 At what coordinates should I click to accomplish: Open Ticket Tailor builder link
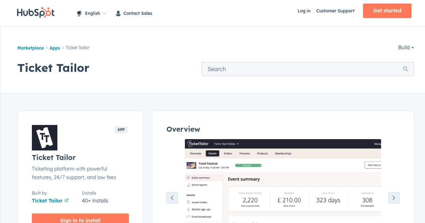tap(47, 200)
